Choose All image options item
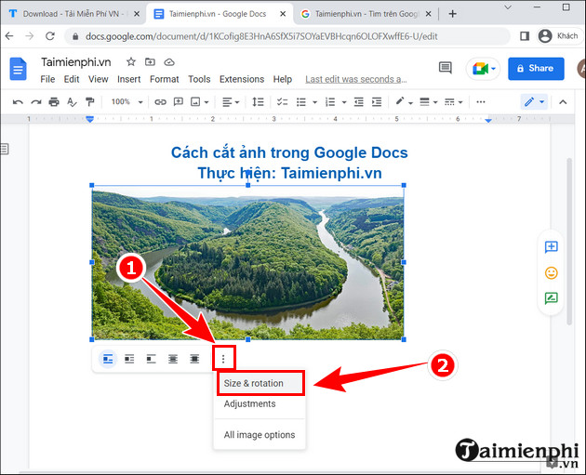Viewport: 586px width, 475px height. (x=260, y=435)
